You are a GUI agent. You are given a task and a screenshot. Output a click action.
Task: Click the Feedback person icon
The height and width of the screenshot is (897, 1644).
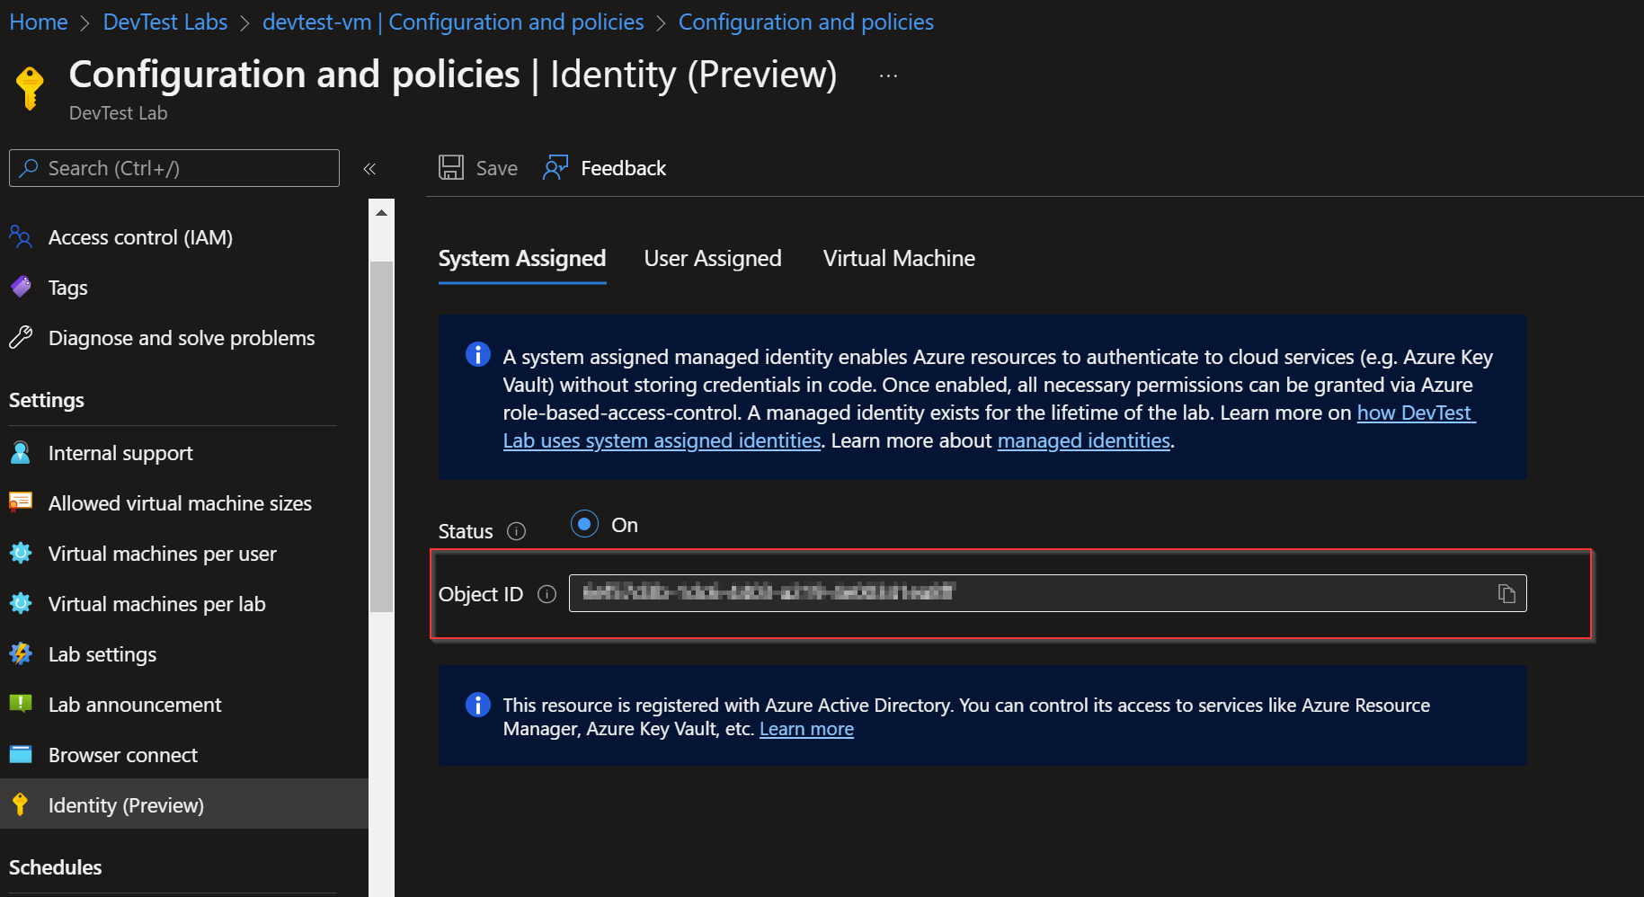click(x=555, y=168)
